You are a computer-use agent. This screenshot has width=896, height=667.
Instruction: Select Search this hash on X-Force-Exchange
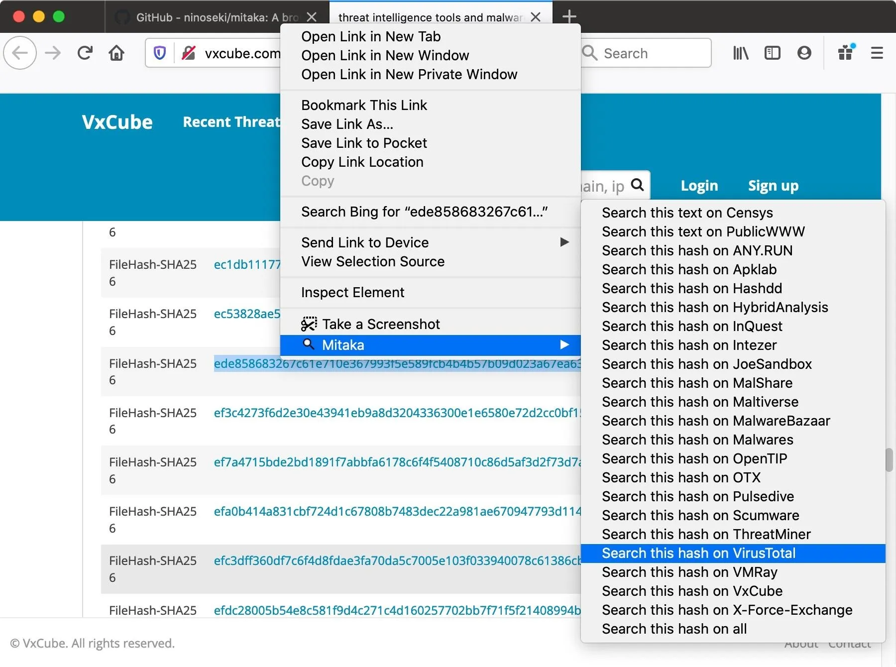(727, 610)
